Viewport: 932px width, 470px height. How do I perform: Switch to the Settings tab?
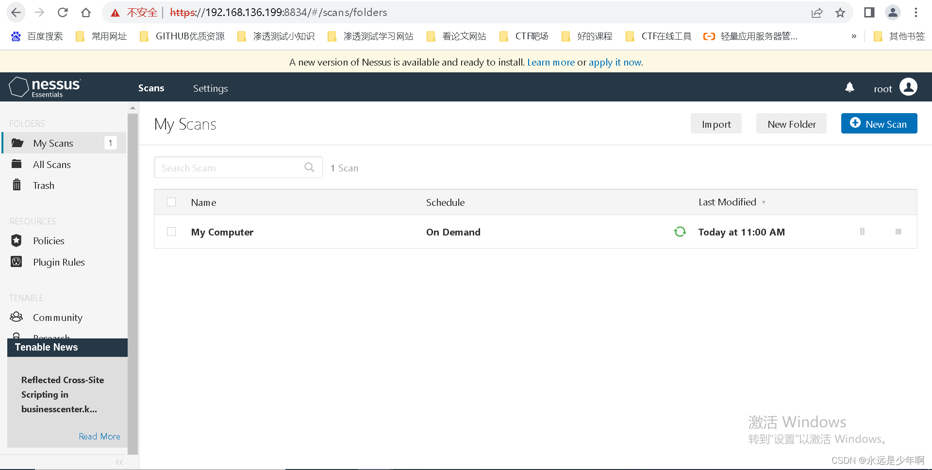pos(210,88)
